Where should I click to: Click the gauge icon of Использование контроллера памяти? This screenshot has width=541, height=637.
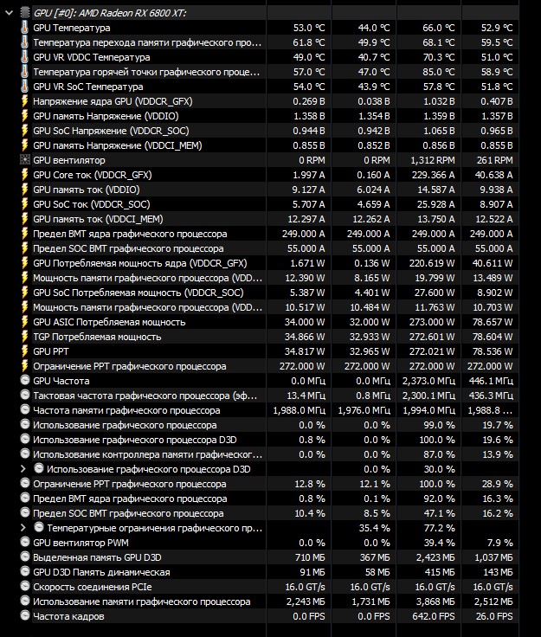[x=25, y=454]
